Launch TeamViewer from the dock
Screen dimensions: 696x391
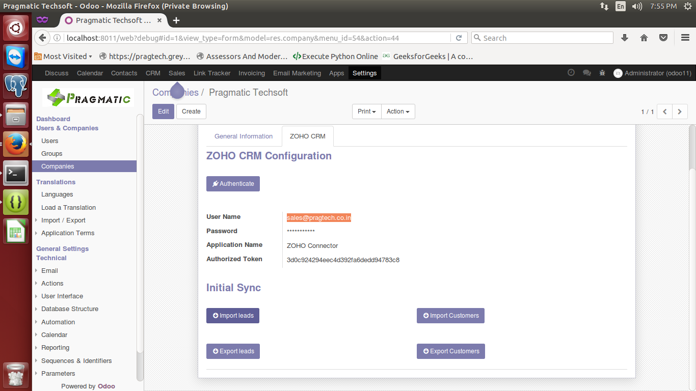coord(16,57)
